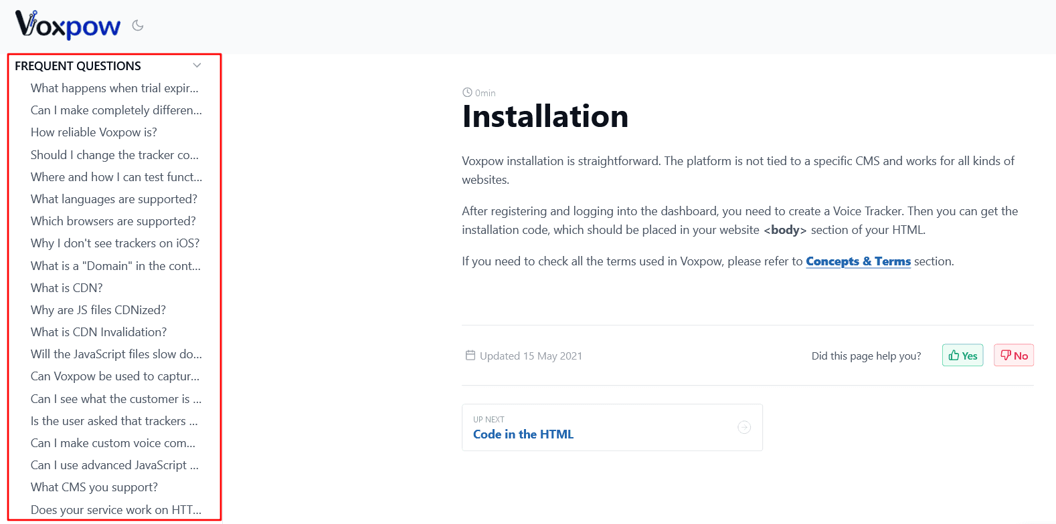Image resolution: width=1056 pixels, height=524 pixels.
Task: Click the Yes thumbs-up button
Action: coord(962,356)
